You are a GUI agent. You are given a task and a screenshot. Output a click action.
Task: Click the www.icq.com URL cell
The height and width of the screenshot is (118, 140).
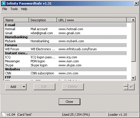coord(68,57)
